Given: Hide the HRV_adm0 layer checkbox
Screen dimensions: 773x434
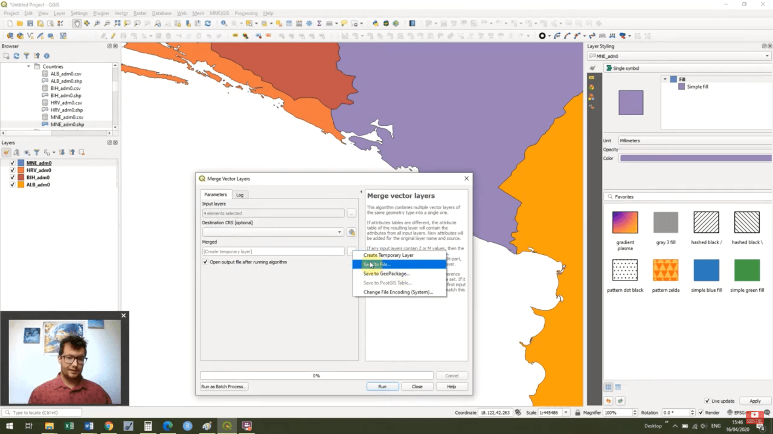Looking at the screenshot, I should click(12, 170).
